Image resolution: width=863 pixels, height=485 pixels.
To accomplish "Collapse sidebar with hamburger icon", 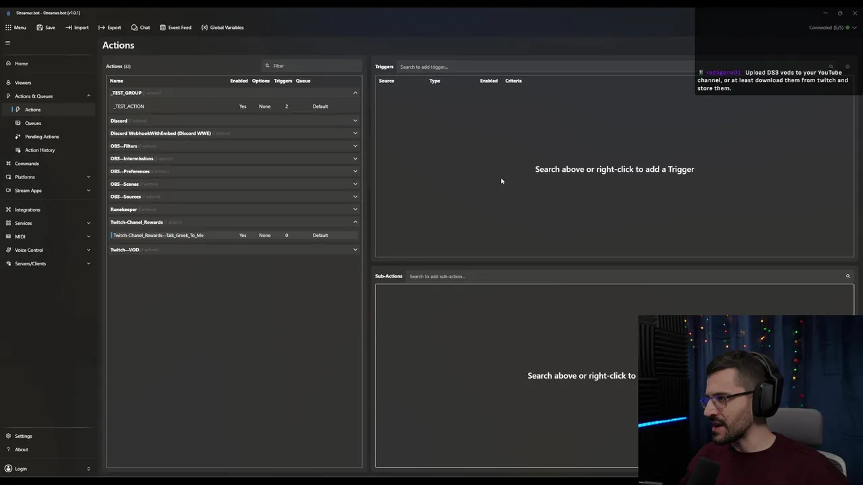I will [x=8, y=43].
